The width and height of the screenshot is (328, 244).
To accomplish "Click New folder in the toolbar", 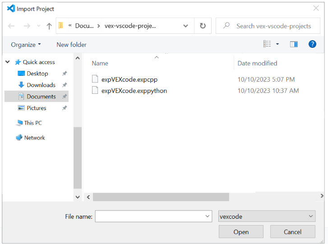I will pos(71,45).
